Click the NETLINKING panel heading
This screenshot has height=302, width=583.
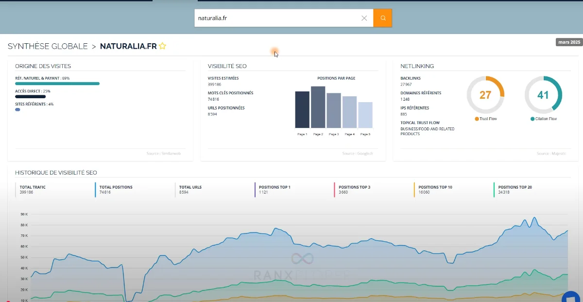(417, 66)
